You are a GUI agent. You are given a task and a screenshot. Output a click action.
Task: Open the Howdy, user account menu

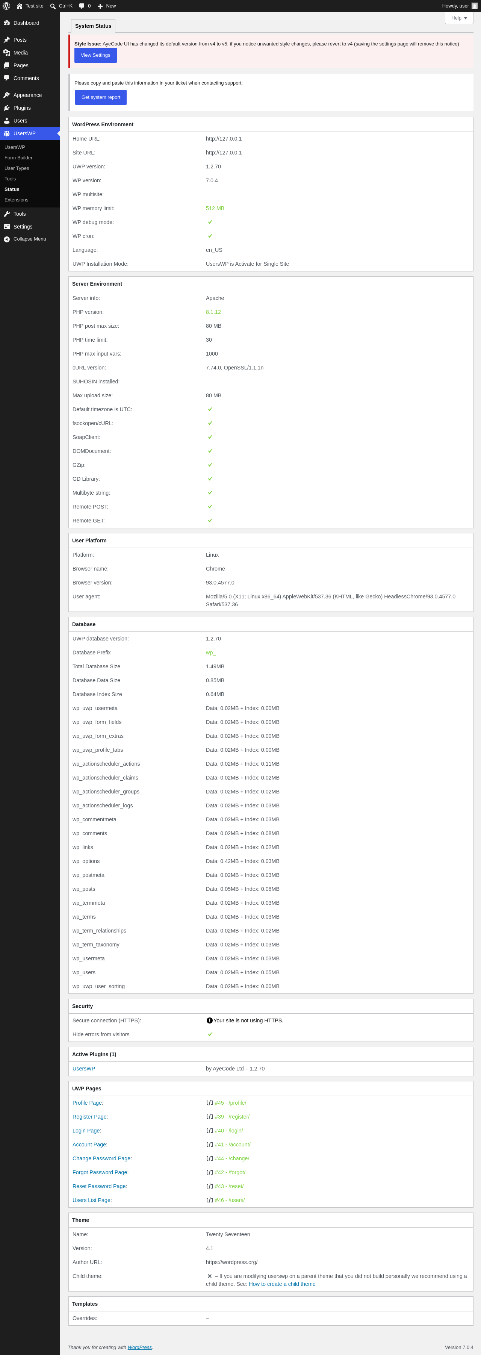pyautogui.click(x=460, y=6)
